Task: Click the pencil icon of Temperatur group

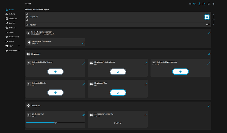Action: [x=209, y=106]
